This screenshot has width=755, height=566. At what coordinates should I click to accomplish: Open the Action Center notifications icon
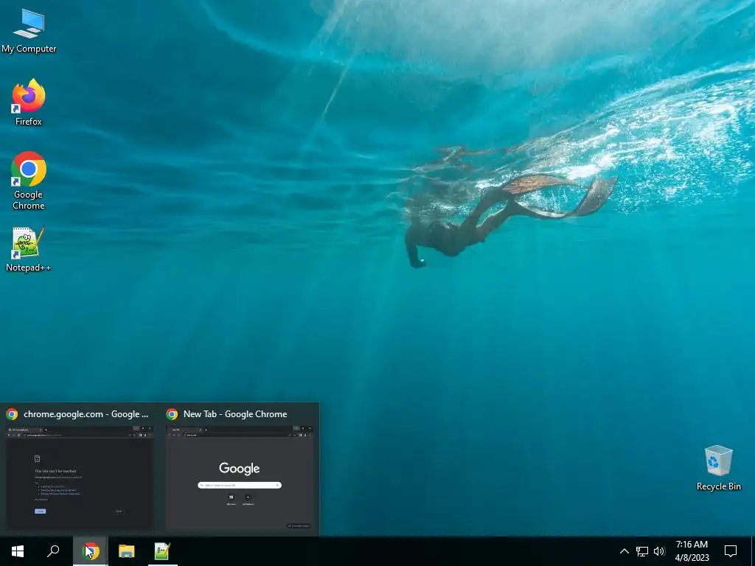click(x=731, y=551)
